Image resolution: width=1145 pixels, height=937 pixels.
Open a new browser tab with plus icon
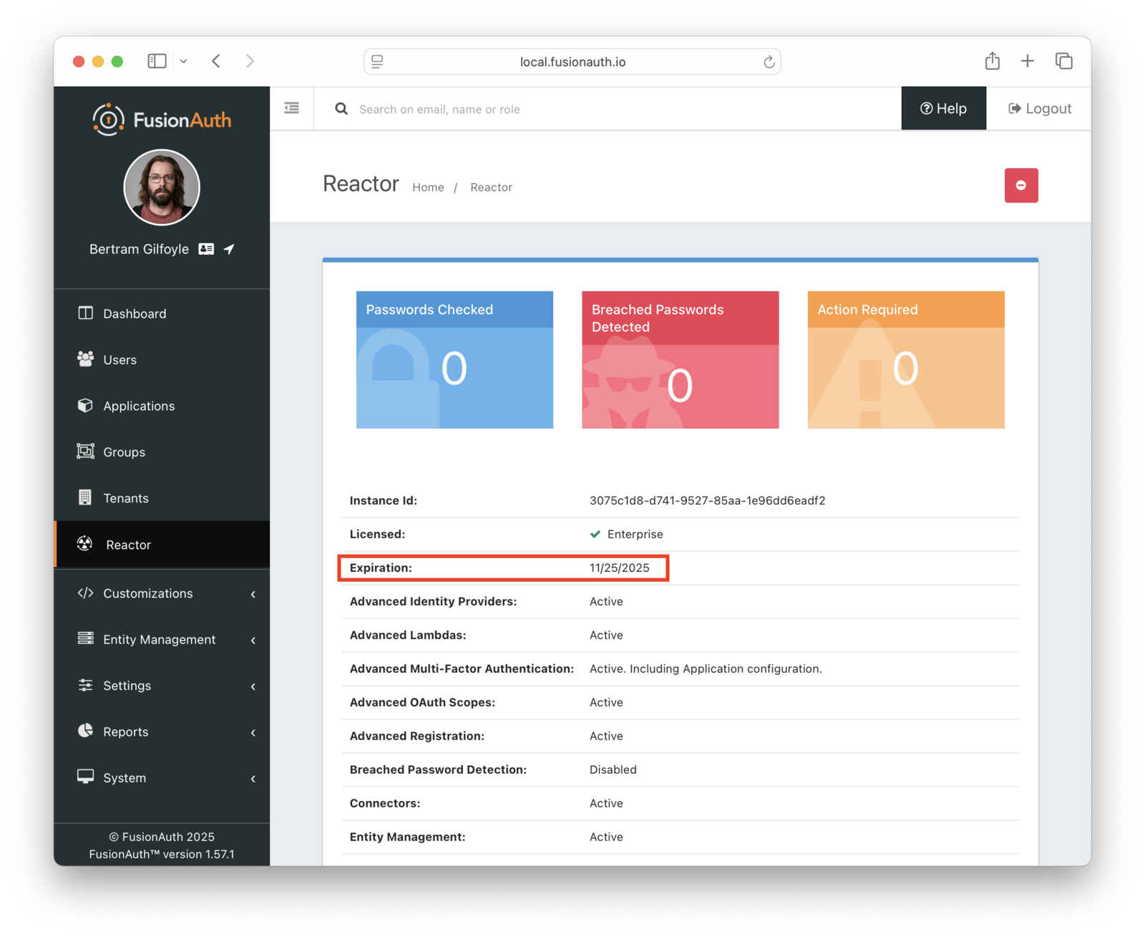(1027, 62)
